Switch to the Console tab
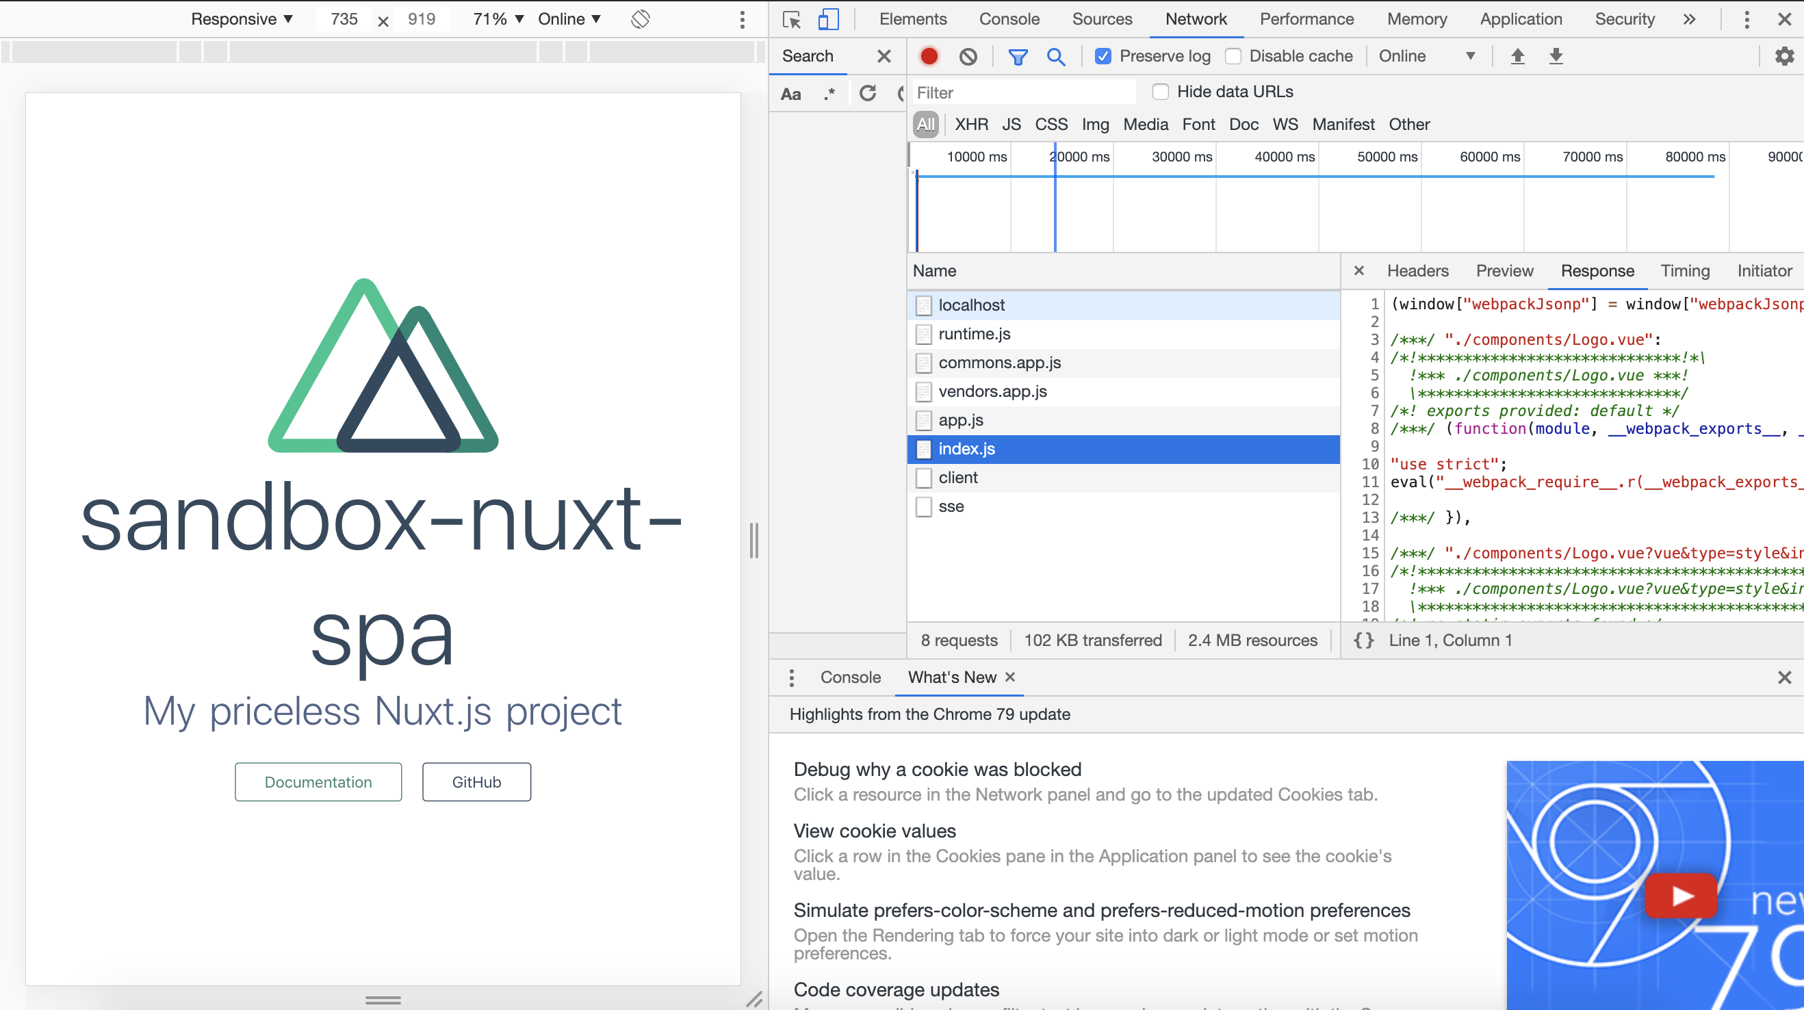This screenshot has width=1804, height=1010. [x=1009, y=19]
